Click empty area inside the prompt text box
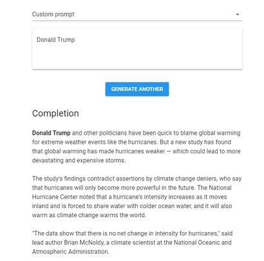This screenshot has height=261, width=264. pos(137,57)
